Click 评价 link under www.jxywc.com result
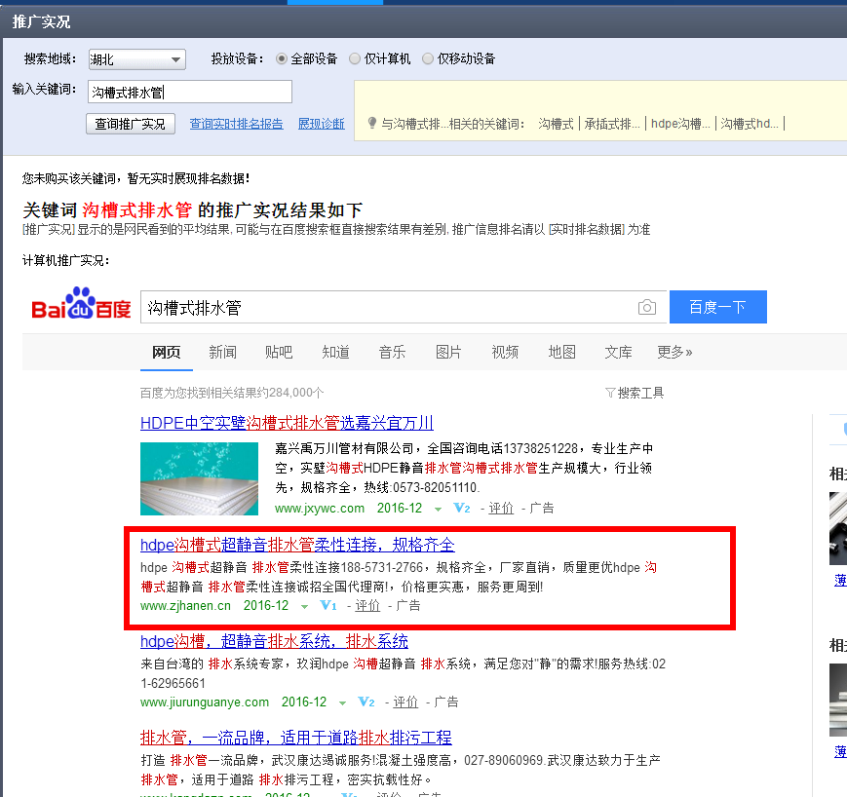The height and width of the screenshot is (797, 847). tap(501, 509)
